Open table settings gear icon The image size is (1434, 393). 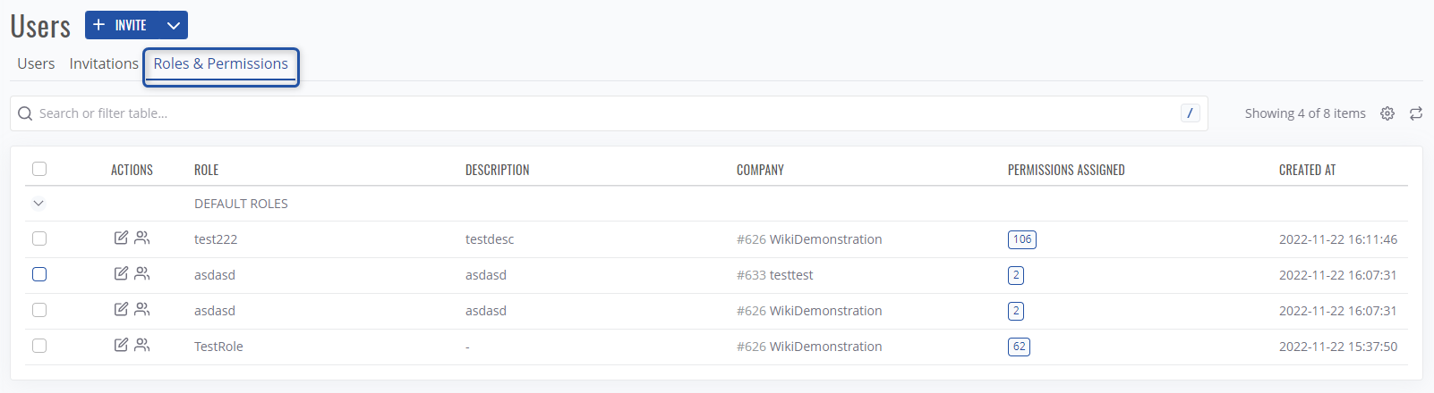[1387, 113]
